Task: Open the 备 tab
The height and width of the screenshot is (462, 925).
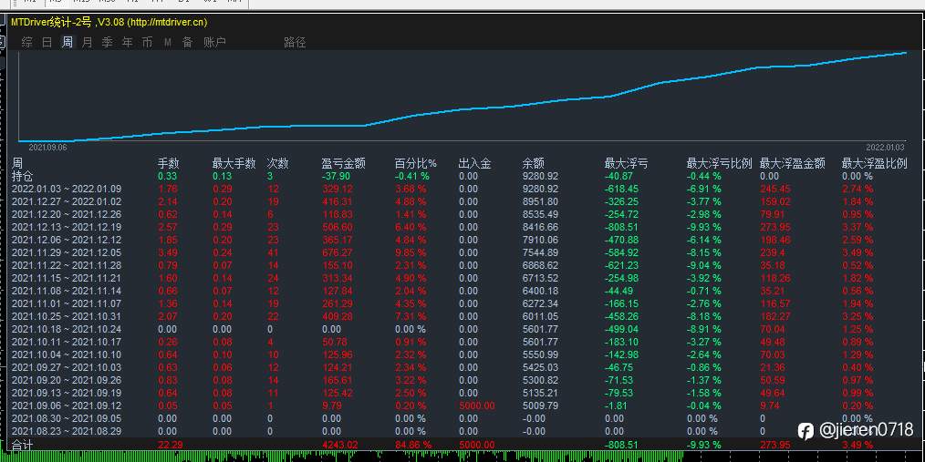Action: 187,43
